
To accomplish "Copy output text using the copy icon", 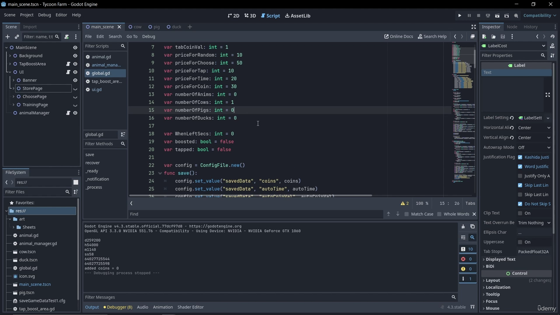I will click(472, 227).
